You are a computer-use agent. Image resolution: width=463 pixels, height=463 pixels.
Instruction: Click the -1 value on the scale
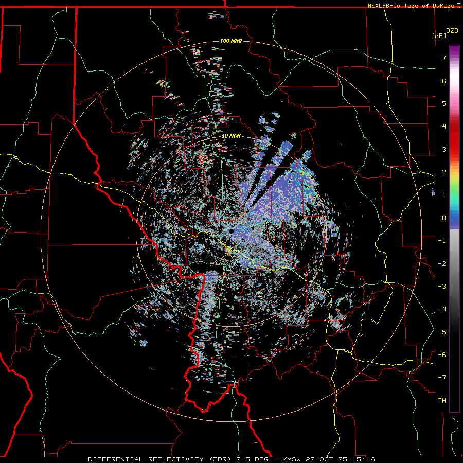click(442, 241)
